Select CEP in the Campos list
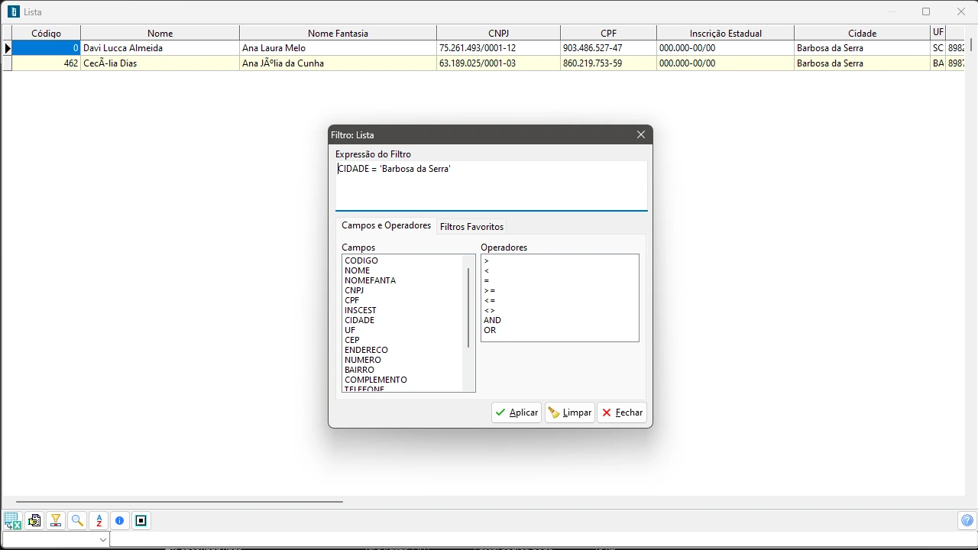The width and height of the screenshot is (978, 550). [351, 340]
